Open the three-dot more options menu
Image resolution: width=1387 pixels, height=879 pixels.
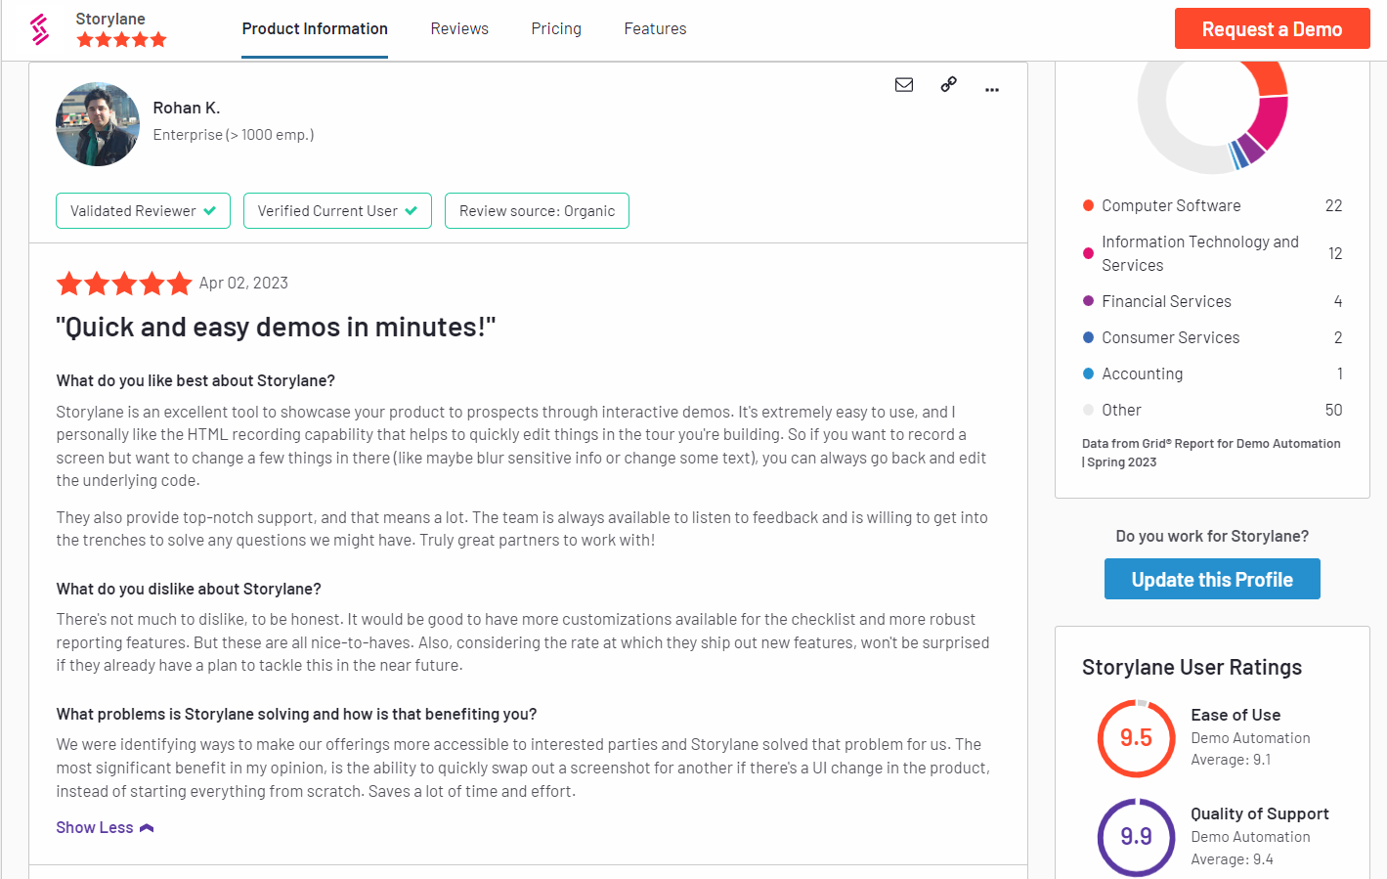[x=992, y=89]
